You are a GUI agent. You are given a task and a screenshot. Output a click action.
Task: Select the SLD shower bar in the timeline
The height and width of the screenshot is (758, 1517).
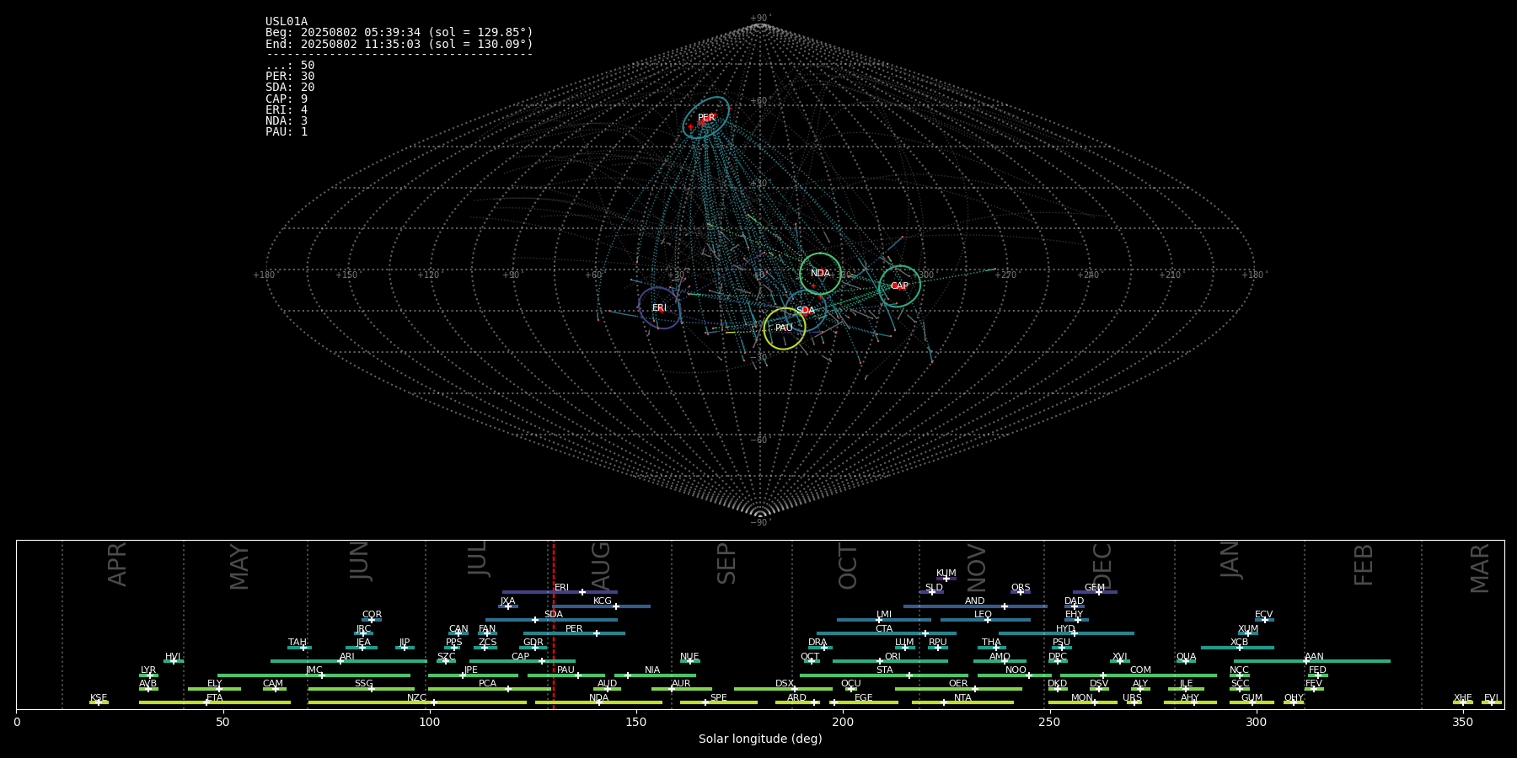point(931,592)
